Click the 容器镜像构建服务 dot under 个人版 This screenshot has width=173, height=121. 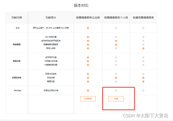[x=116, y=44]
